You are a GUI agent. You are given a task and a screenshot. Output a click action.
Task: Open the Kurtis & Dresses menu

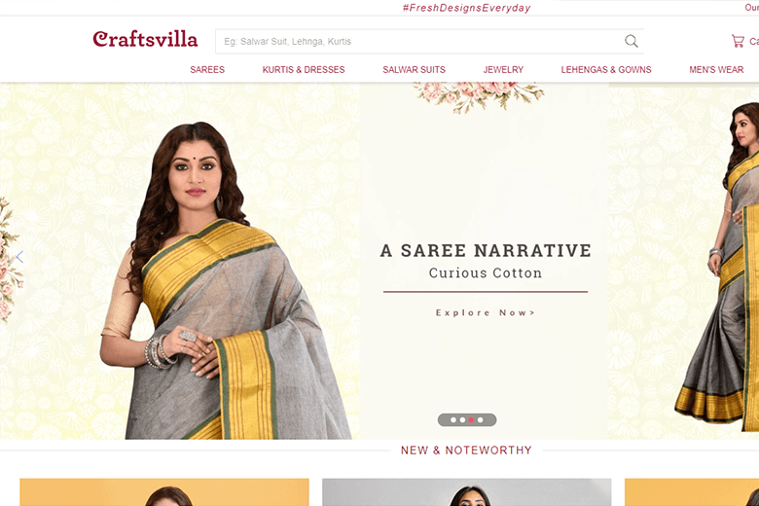pyautogui.click(x=304, y=70)
